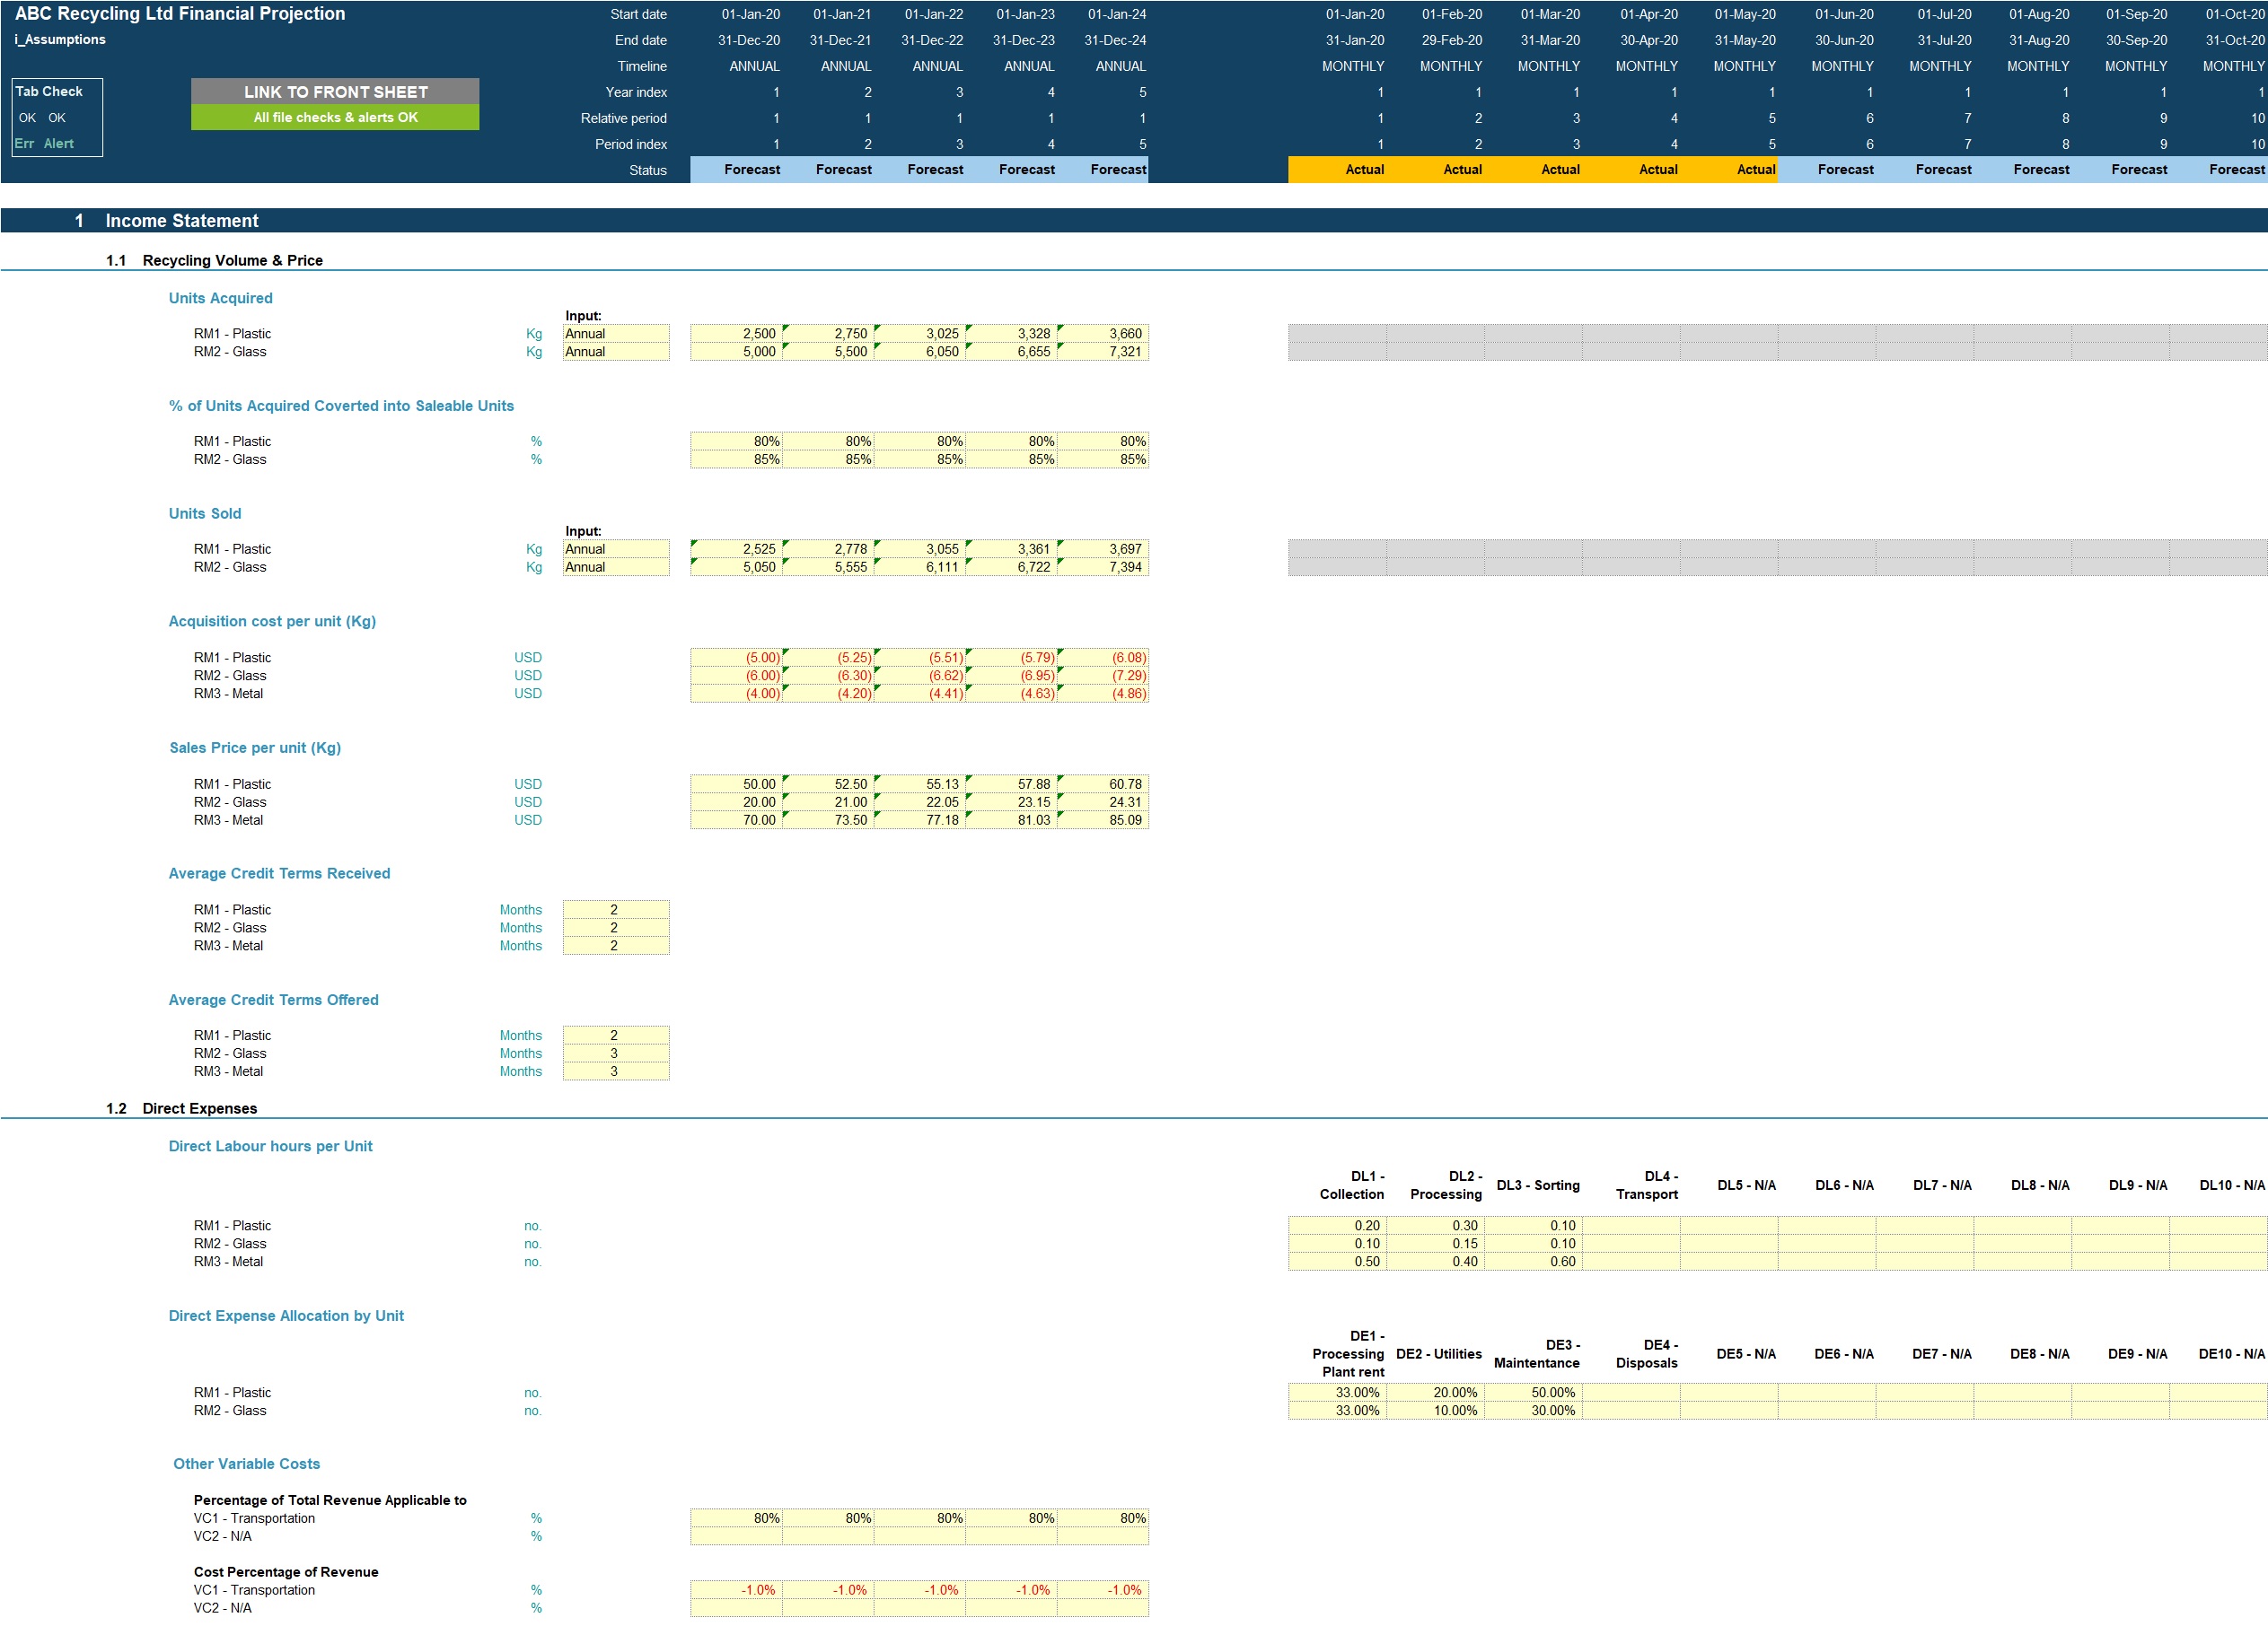Click the 50.00% DE3 Maintenance Plastic cell

[1533, 1392]
